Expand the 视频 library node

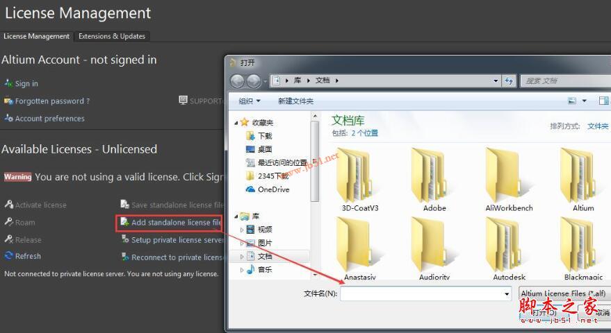pos(242,230)
